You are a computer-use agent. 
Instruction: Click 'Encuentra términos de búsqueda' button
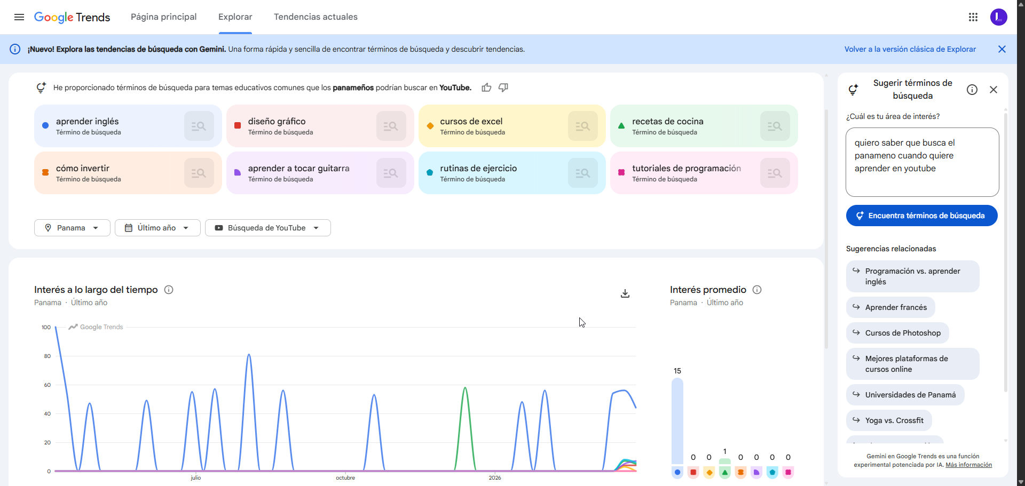point(922,216)
